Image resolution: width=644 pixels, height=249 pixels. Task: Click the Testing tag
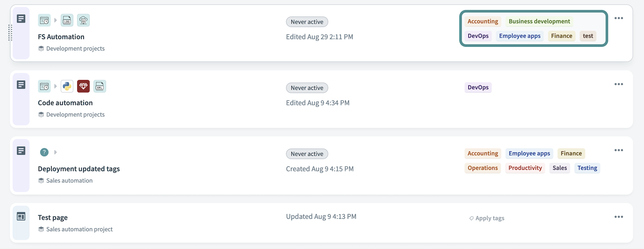(x=587, y=168)
